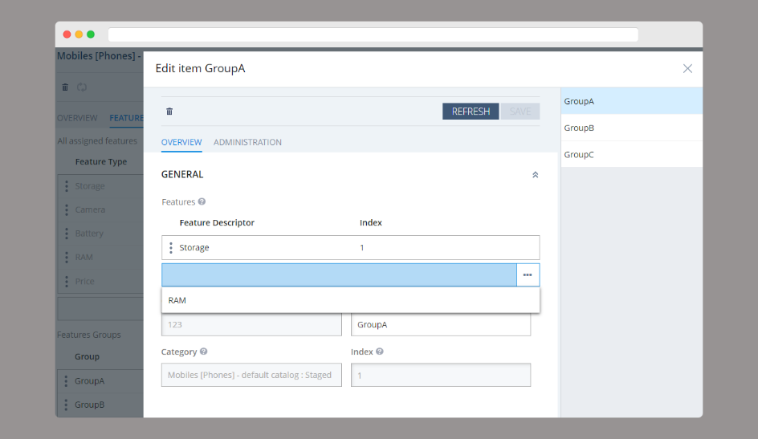Click the green maximize window button

click(x=91, y=35)
